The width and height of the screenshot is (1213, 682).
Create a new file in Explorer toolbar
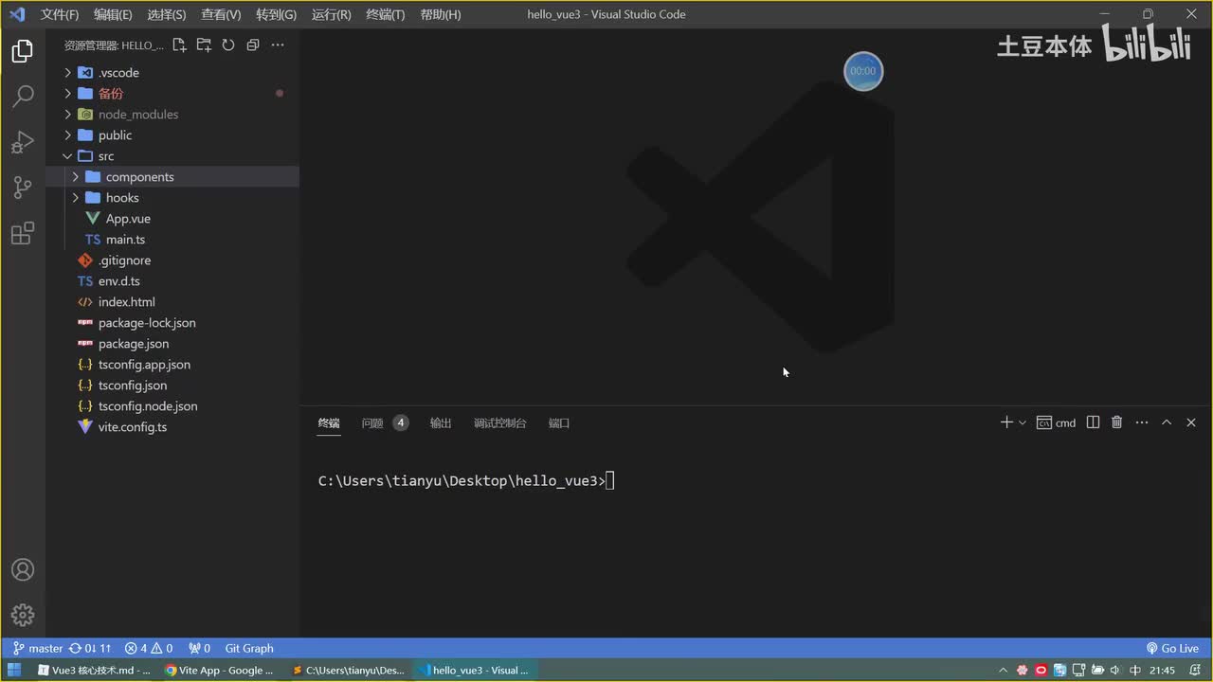pyautogui.click(x=179, y=45)
